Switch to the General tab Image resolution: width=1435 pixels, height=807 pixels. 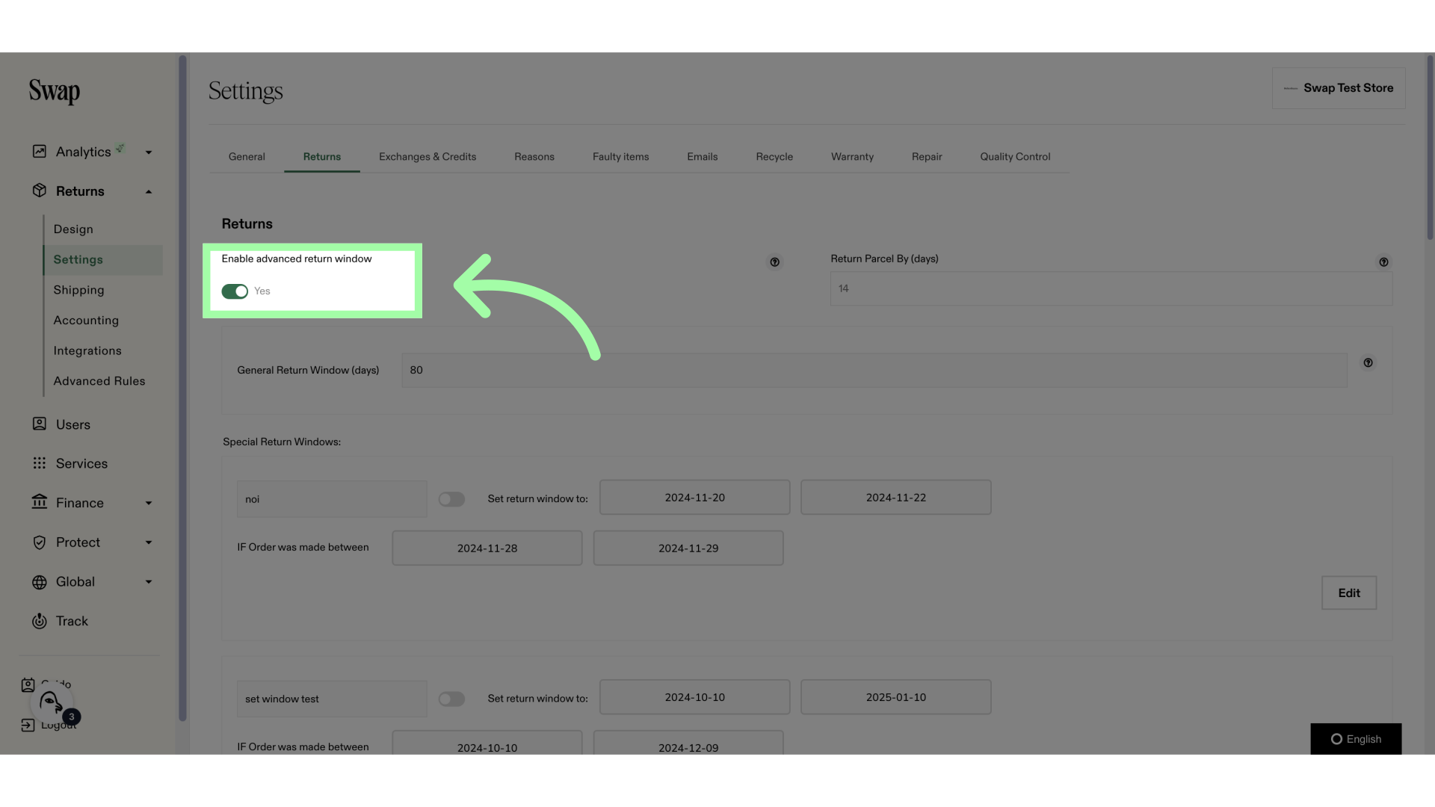click(247, 157)
